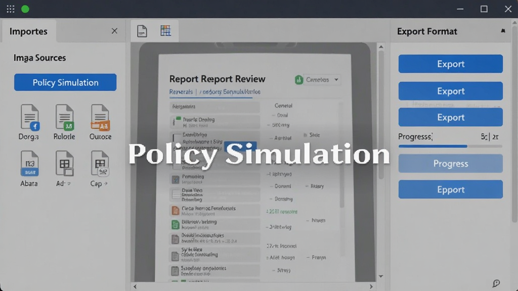The width and height of the screenshot is (518, 291).
Task: Click the horizontal scroll right arrow
Action: pyautogui.click(x=371, y=286)
